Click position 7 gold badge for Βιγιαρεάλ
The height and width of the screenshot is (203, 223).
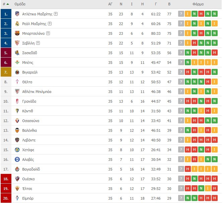pos(6,72)
